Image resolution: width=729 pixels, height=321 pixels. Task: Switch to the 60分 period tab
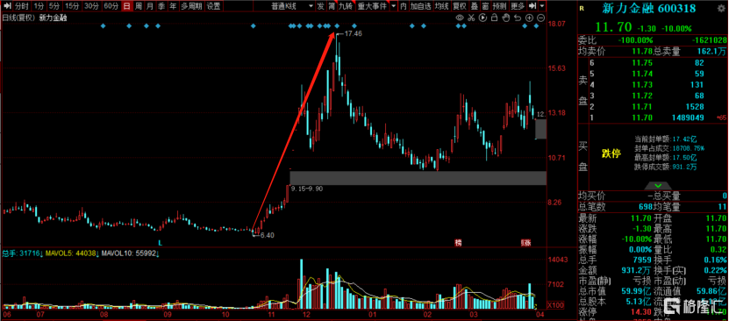point(111,6)
